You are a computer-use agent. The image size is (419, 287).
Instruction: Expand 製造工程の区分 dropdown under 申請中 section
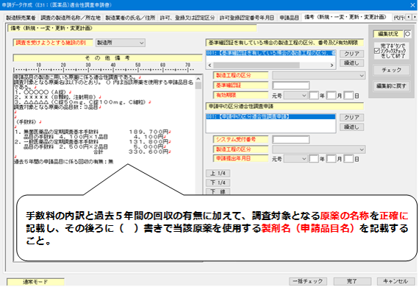pos(318,149)
